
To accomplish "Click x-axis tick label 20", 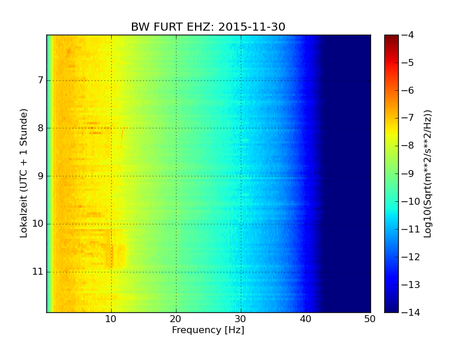I will 176,319.
